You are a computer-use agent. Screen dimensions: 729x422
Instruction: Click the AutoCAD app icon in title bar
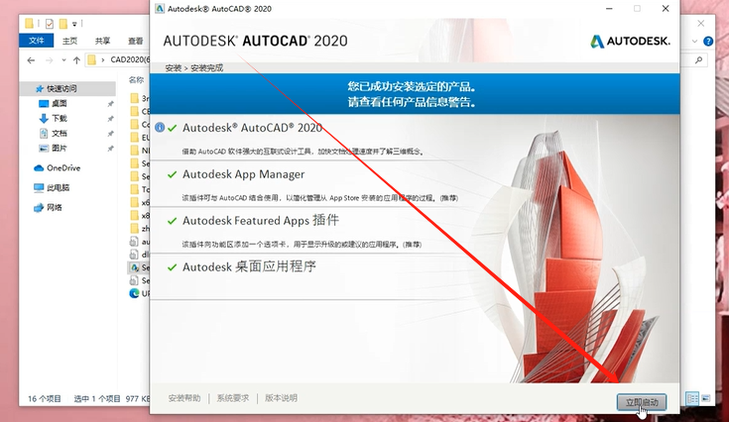160,8
